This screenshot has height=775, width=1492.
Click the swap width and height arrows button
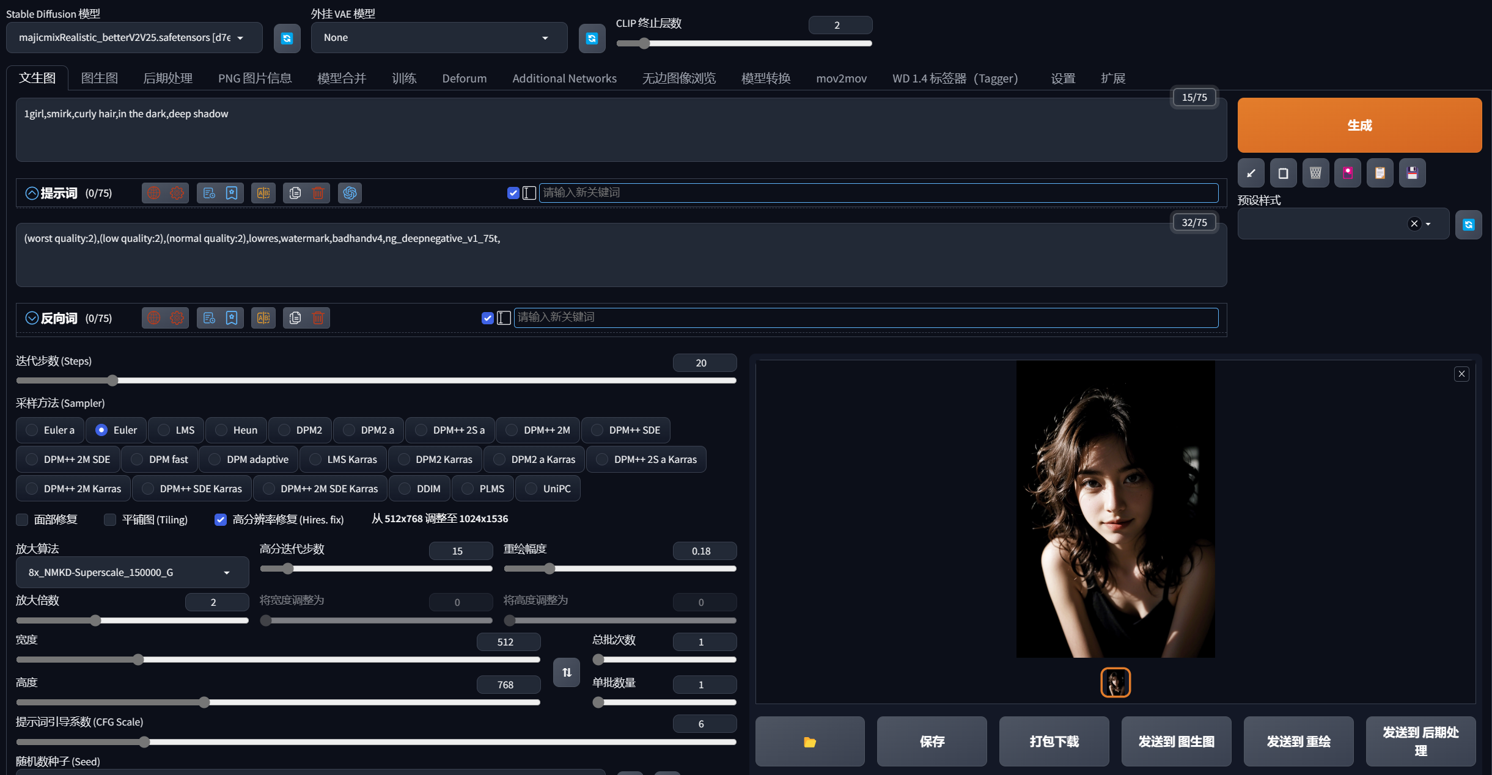tap(567, 672)
